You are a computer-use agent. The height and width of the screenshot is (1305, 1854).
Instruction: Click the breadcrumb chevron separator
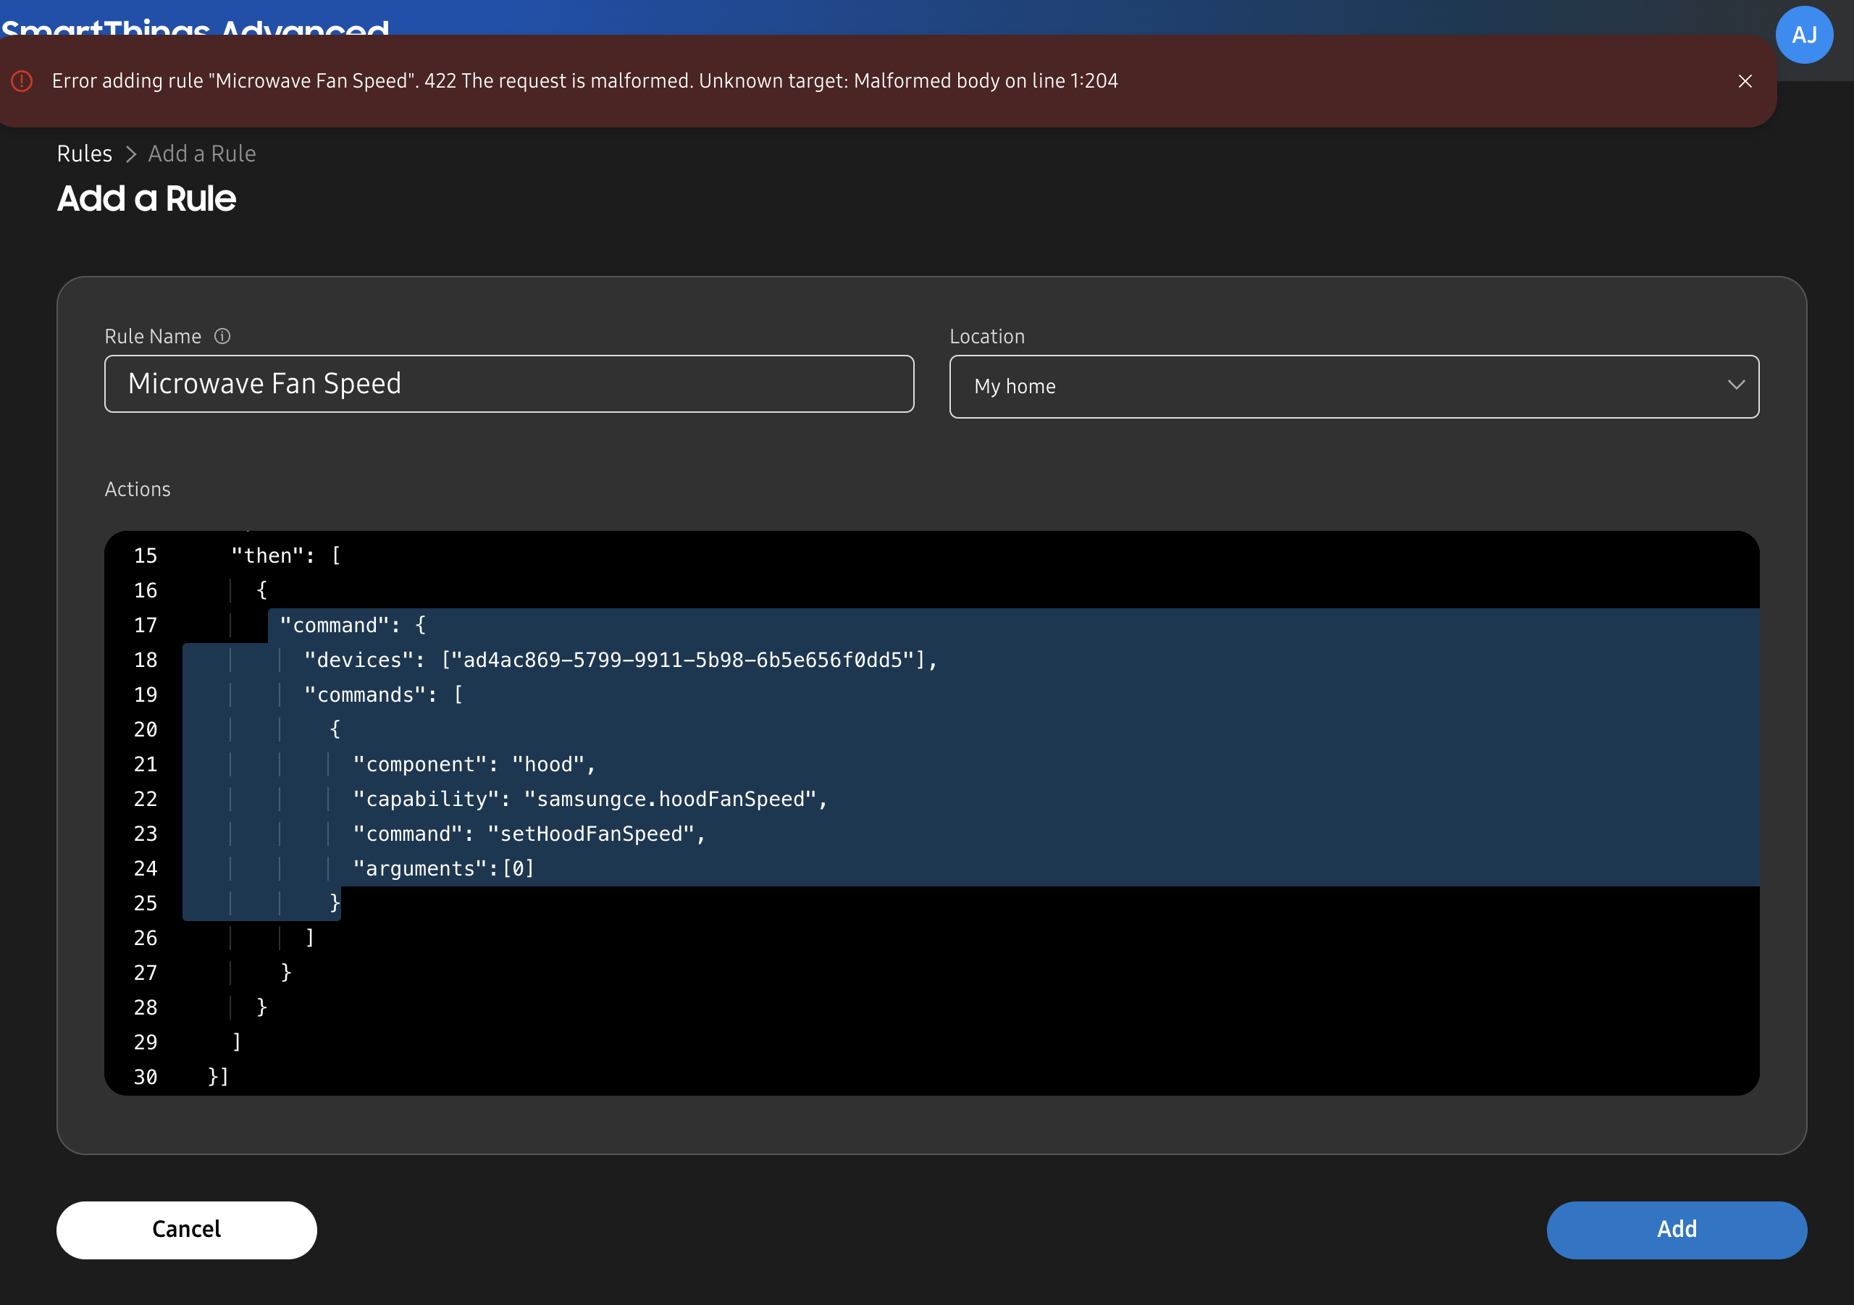[x=131, y=154]
